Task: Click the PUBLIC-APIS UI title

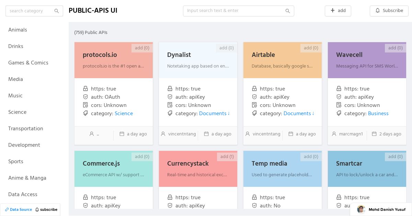Action: [x=93, y=11]
